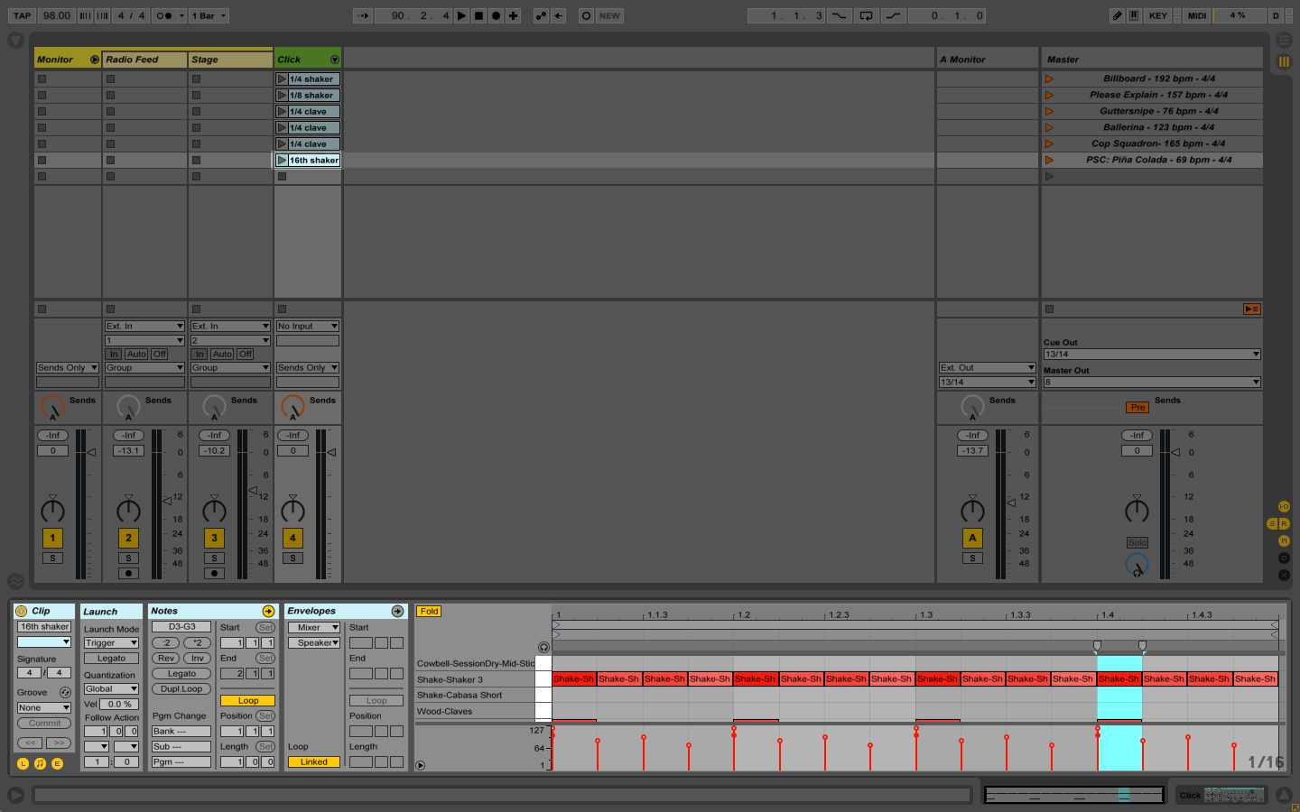Viewport: 1300px width, 812px height.
Task: Launch the Billboard 192 bpm scene
Action: [x=1049, y=79]
